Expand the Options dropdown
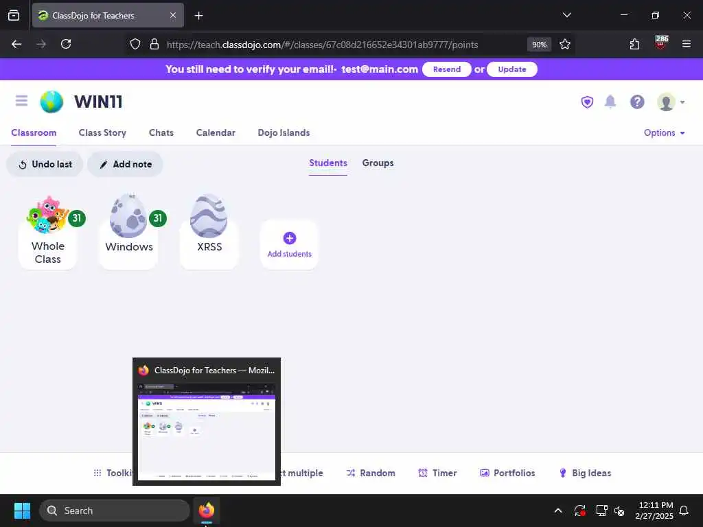Image resolution: width=703 pixels, height=527 pixels. 664,132
